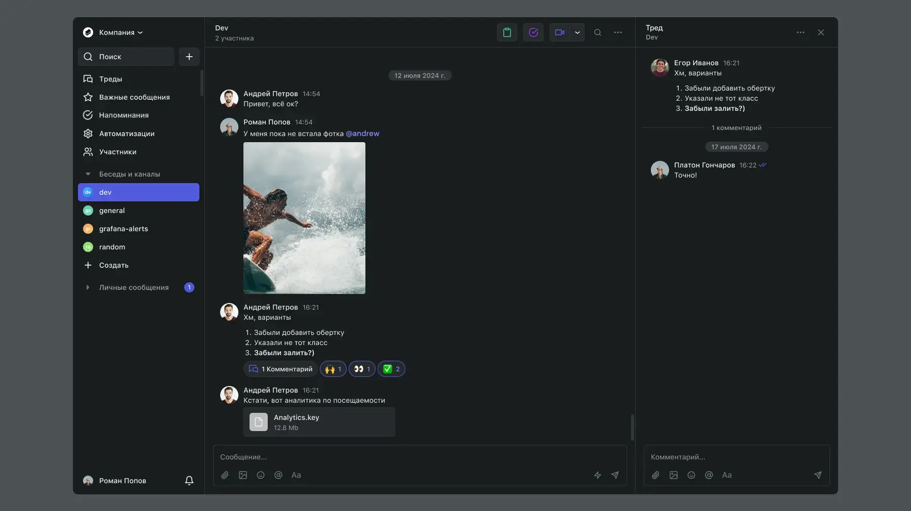The width and height of the screenshot is (911, 511).
Task: Start a video call in Dev
Action: tap(560, 32)
